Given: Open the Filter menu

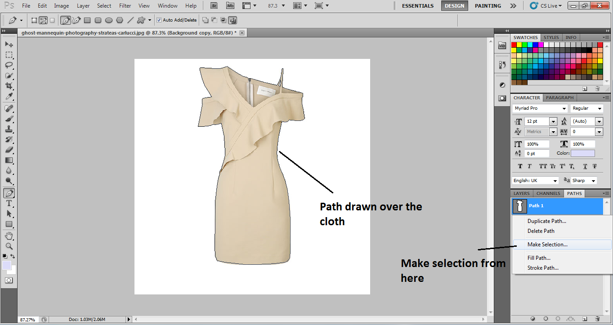Looking at the screenshot, I should (x=125, y=6).
